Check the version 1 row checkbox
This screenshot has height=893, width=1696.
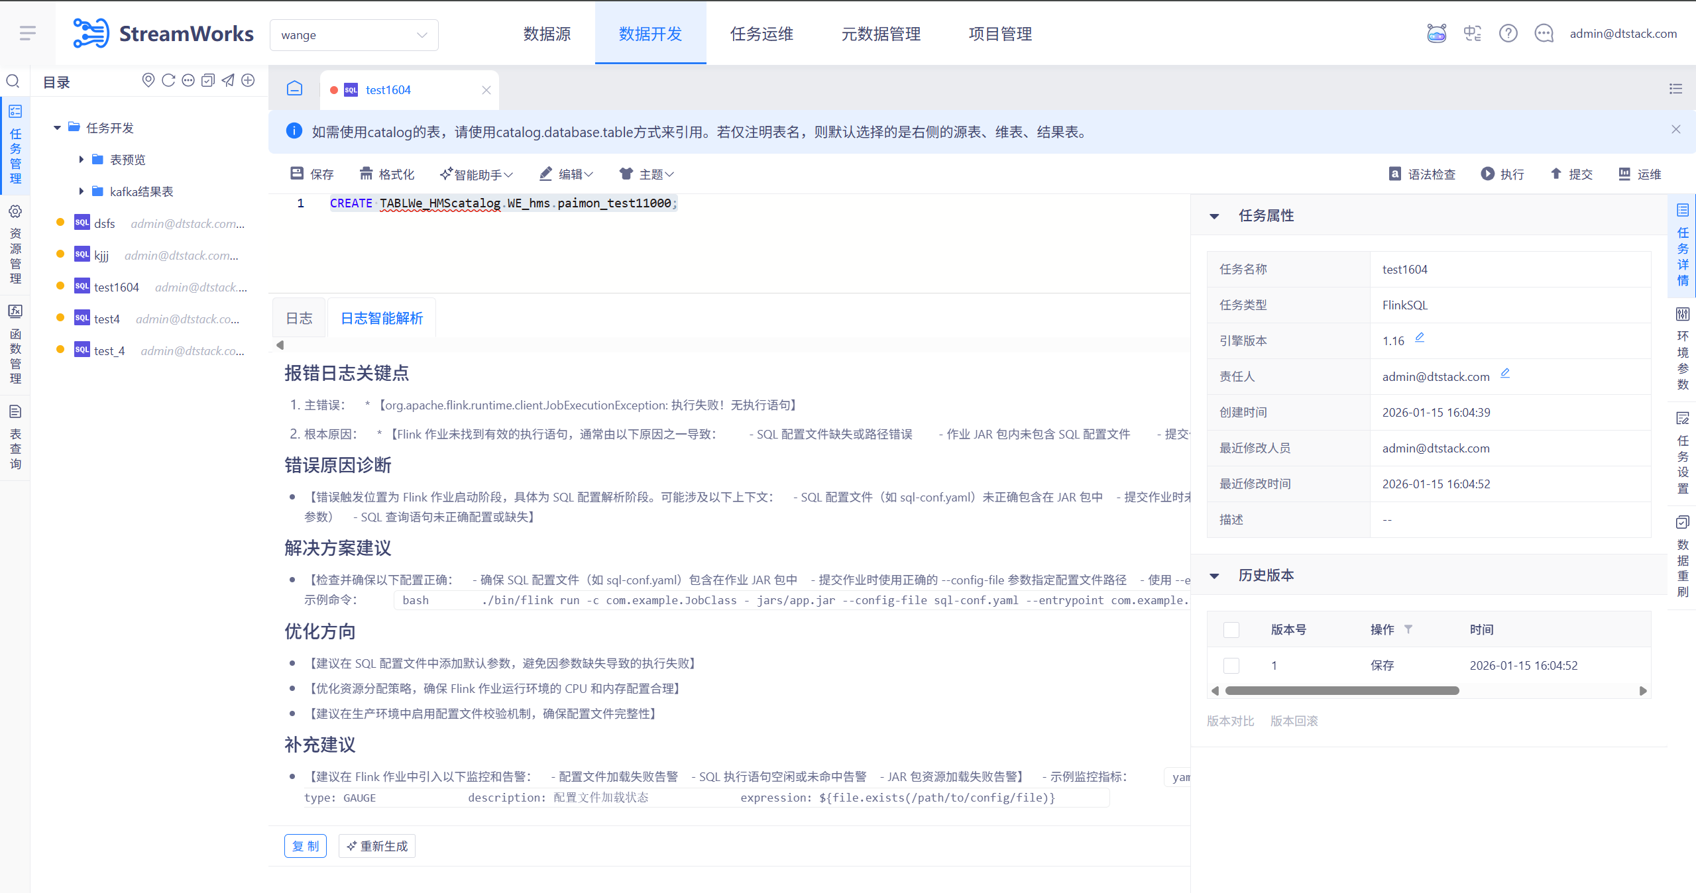[1231, 666]
